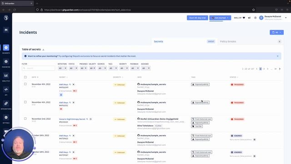Toggle the select-all checkbox in table header
Image resolution: width=291 pixels, height=164 pixels.
coord(25,77)
